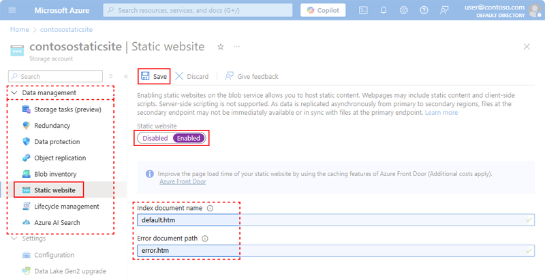Favorite this page with the star icon
The image size is (545, 280).
[220, 47]
